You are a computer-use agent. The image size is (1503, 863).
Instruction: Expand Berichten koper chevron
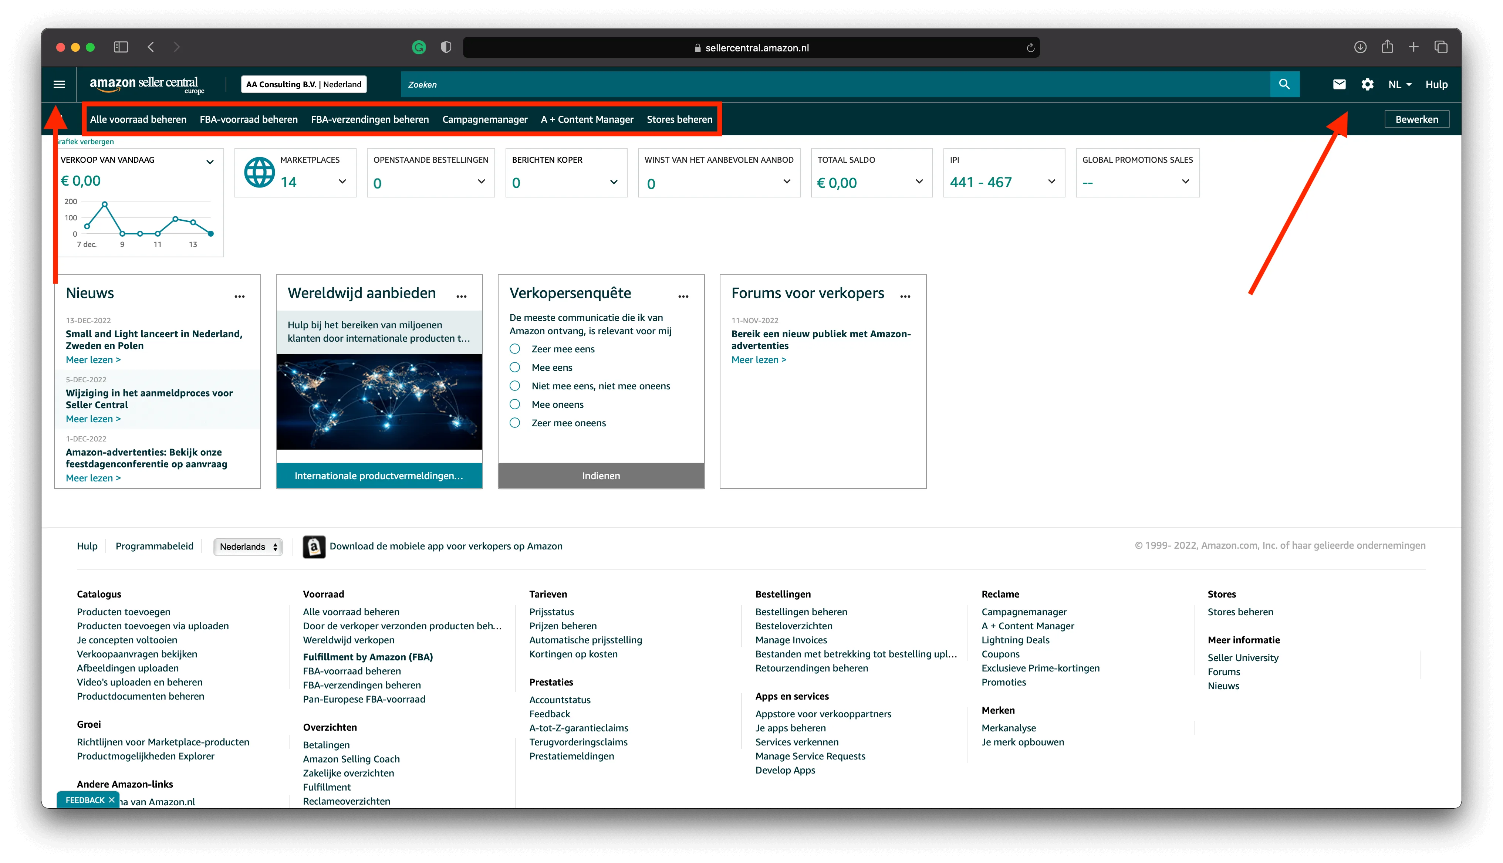click(x=614, y=182)
